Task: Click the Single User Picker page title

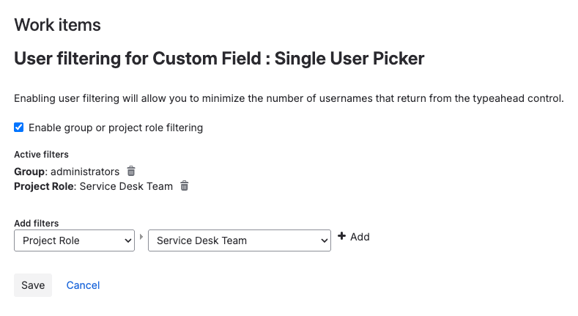Action: tap(220, 59)
